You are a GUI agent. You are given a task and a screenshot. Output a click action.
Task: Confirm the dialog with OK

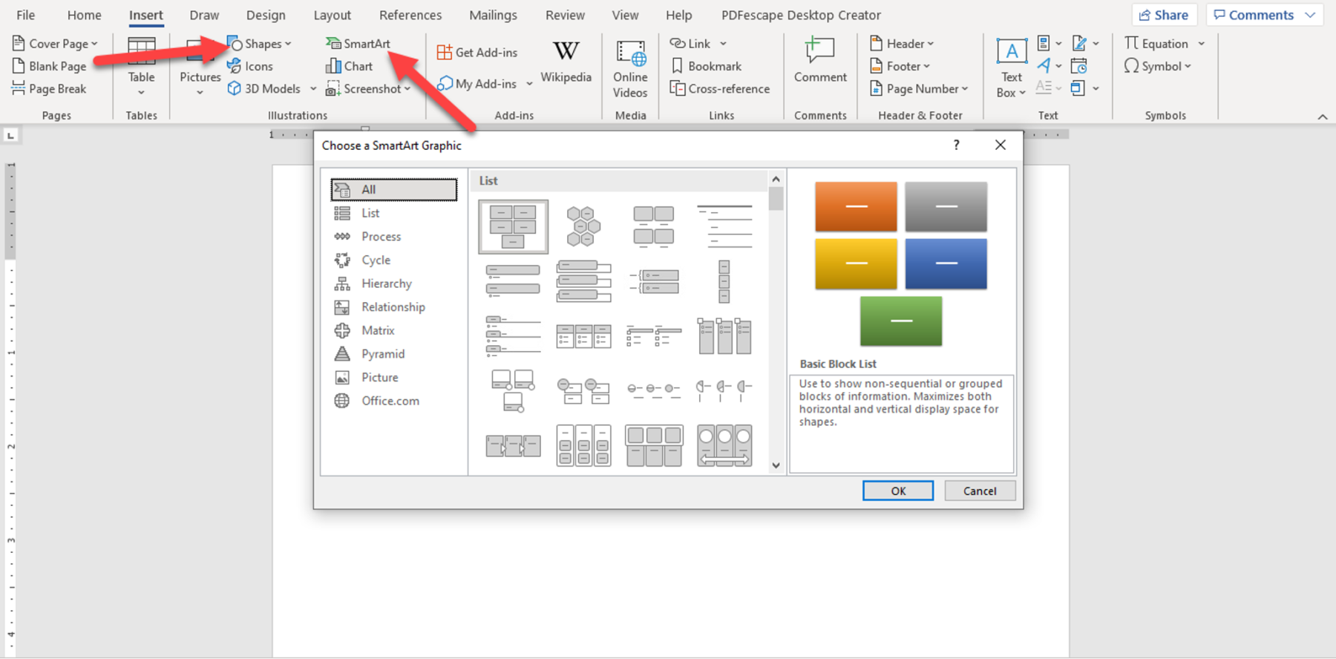897,491
